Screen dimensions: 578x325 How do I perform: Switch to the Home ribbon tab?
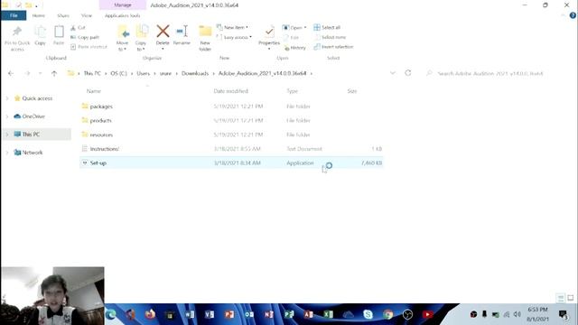click(x=38, y=15)
